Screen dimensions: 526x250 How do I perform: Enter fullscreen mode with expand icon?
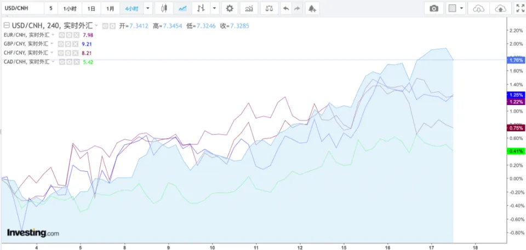coord(520,8)
